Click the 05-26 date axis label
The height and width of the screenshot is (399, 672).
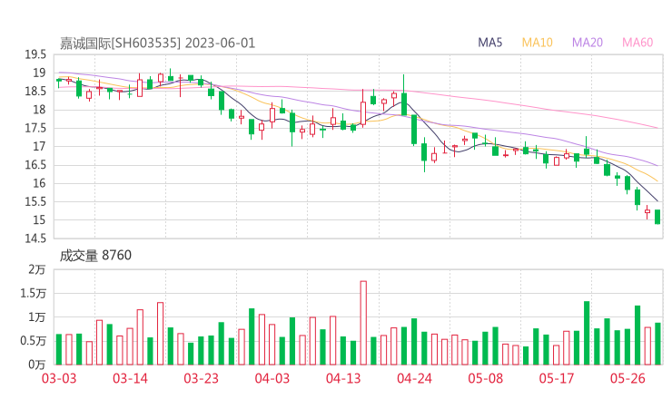pos(628,378)
